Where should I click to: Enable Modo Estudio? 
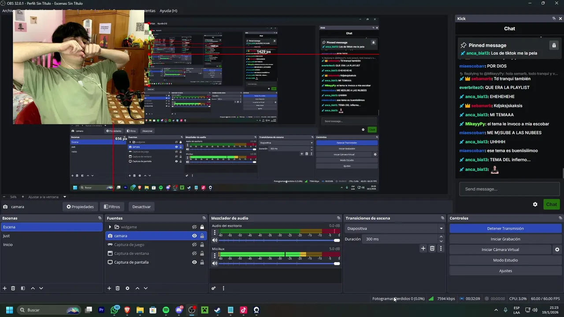[505, 260]
